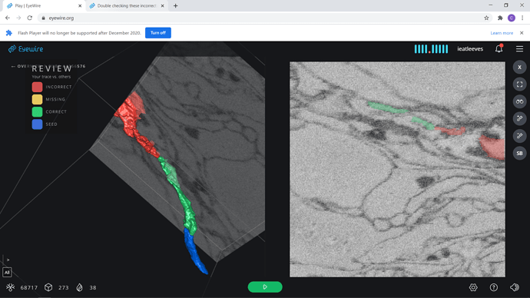Screen dimensions: 530x298
Task: Toggle the sound speaker icon
Action: coord(515,287)
